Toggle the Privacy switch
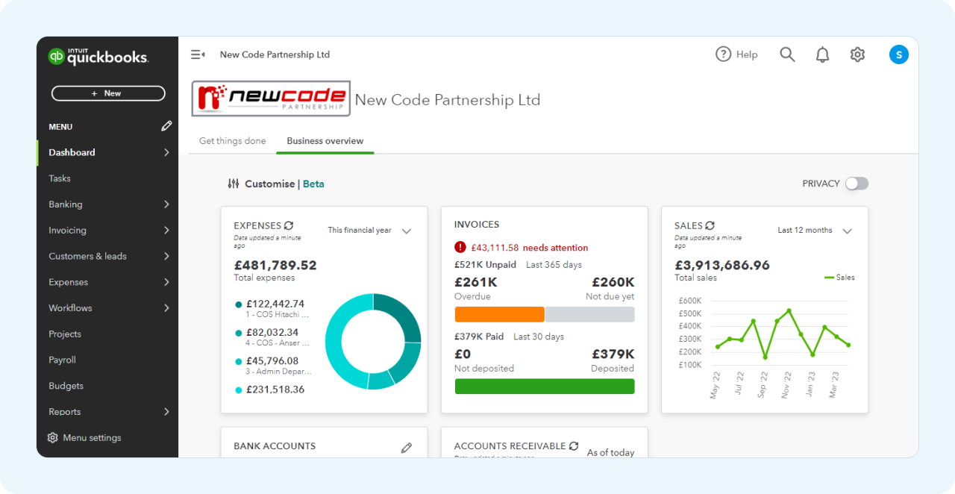Screen dimensions: 955x494 click(x=857, y=184)
